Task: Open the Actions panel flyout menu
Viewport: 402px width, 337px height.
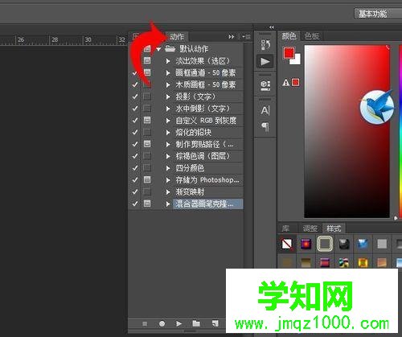Action: [247, 36]
